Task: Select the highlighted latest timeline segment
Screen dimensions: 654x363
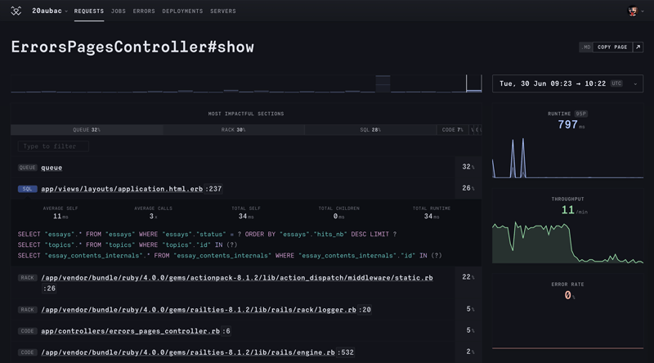Action: point(474,83)
